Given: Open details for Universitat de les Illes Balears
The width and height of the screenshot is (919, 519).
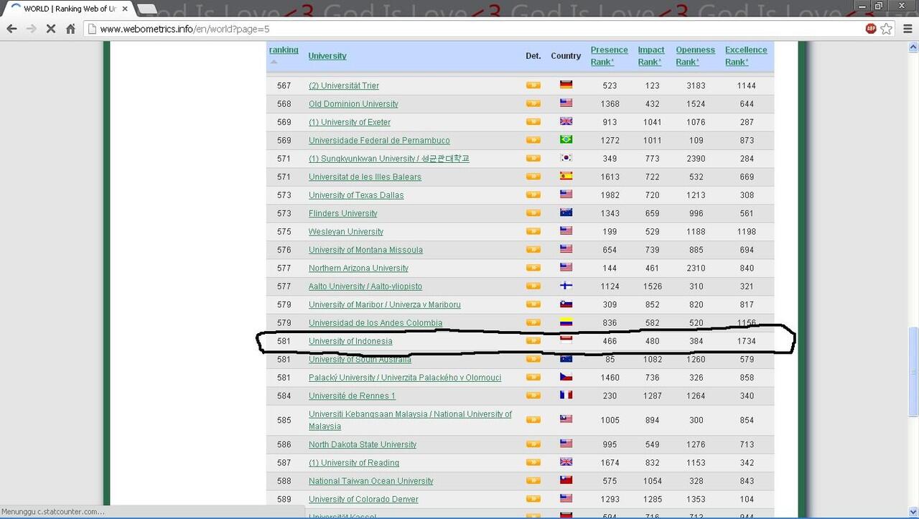Looking at the screenshot, I should [533, 176].
